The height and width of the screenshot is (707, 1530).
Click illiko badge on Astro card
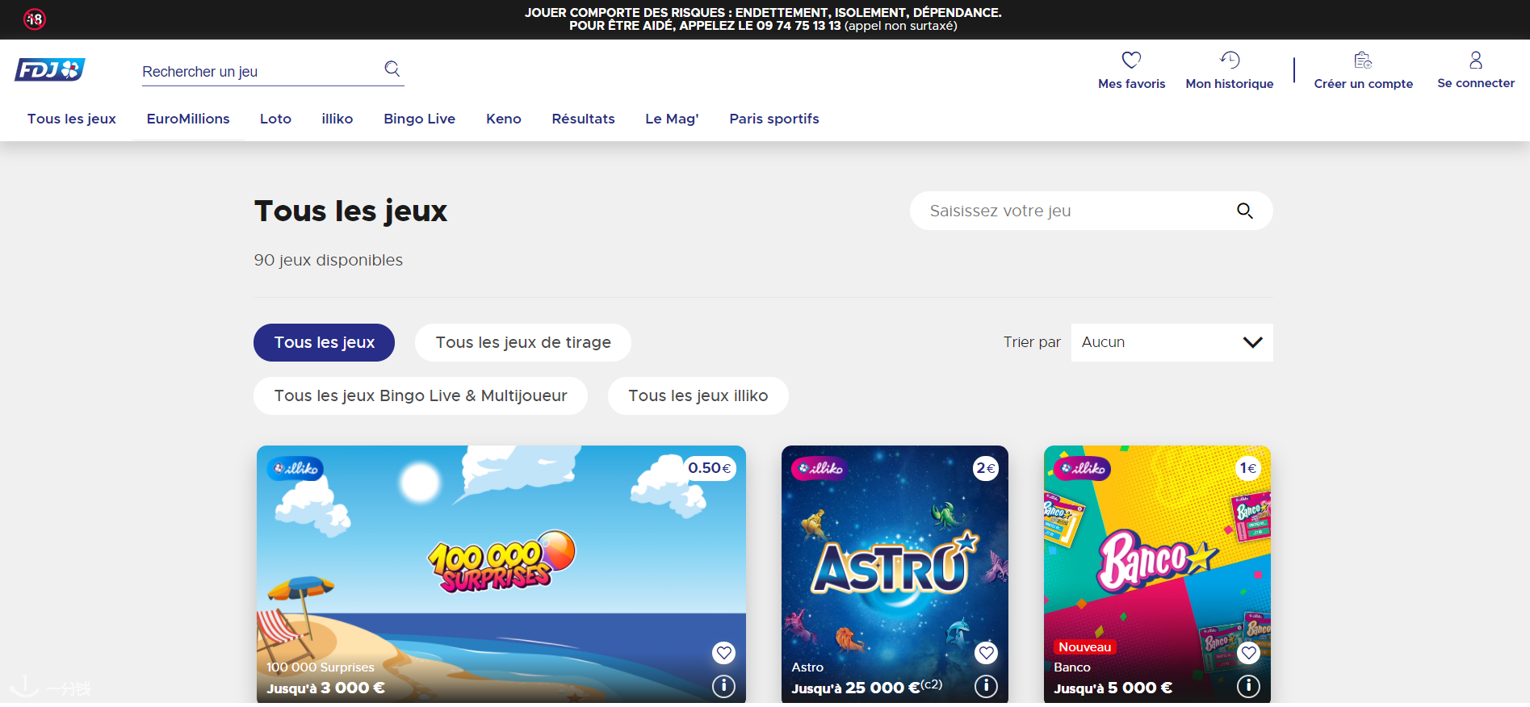820,468
